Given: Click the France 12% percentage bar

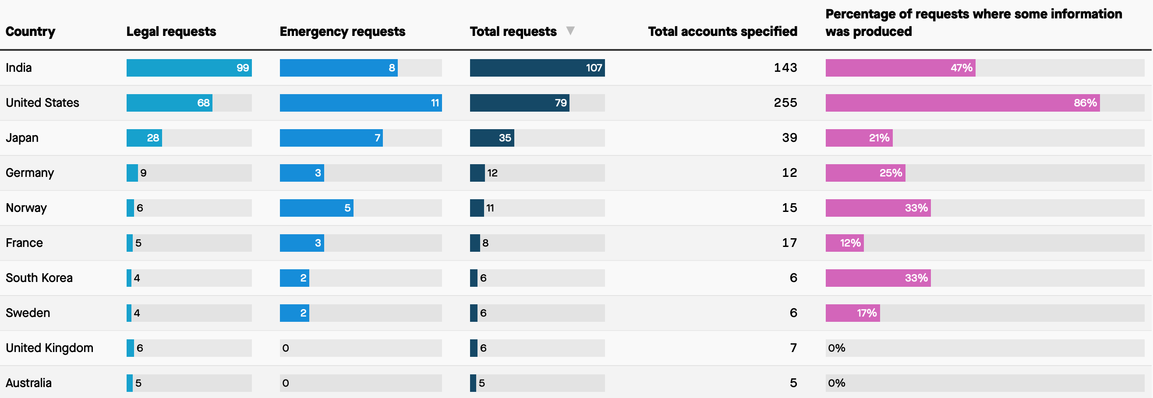Looking at the screenshot, I should (x=845, y=243).
